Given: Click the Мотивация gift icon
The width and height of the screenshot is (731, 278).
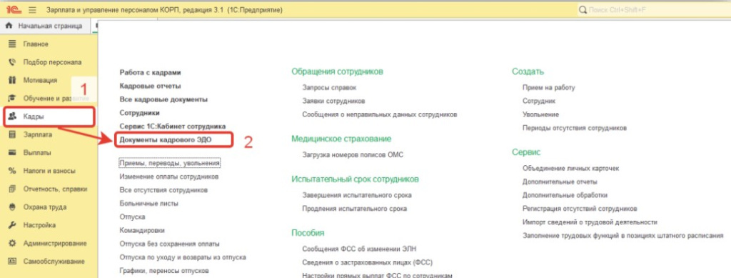Looking at the screenshot, I should [12, 80].
